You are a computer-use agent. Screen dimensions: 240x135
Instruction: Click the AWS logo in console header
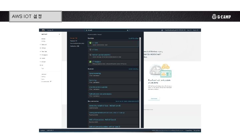43,30
